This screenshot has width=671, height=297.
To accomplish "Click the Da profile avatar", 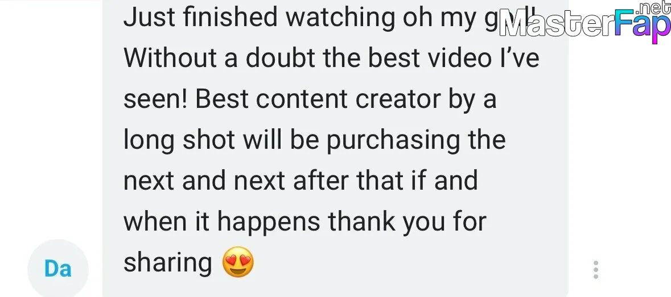I will coord(58,269).
